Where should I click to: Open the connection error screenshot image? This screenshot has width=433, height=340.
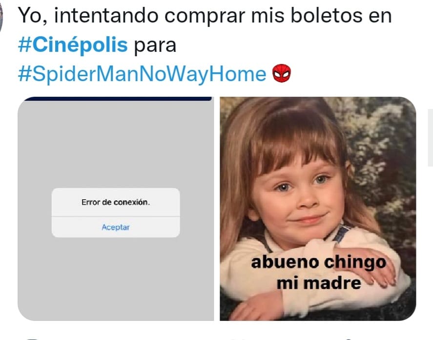116,209
